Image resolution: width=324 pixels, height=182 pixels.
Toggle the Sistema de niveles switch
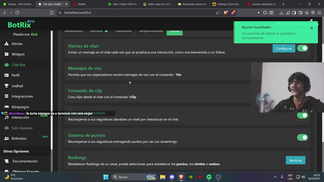[x=302, y=115]
